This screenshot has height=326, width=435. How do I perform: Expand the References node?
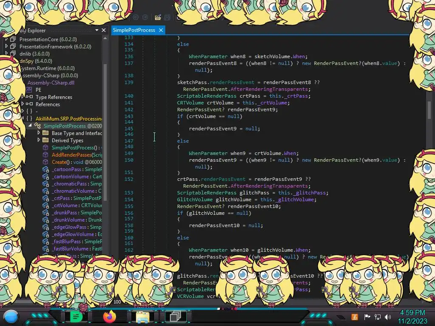(23, 104)
